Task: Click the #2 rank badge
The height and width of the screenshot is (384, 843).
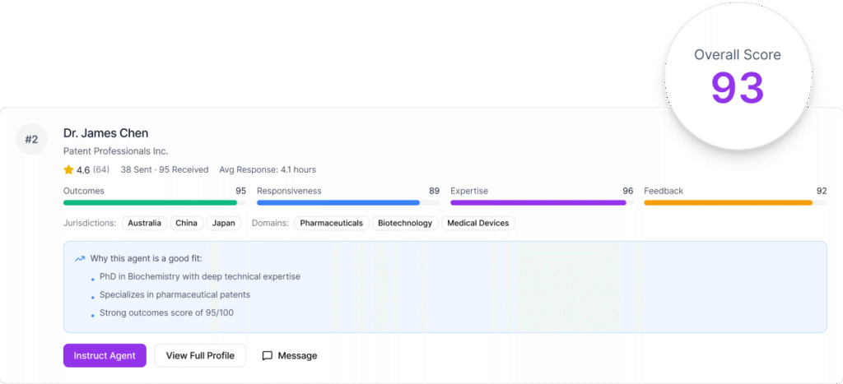Action: pyautogui.click(x=31, y=139)
